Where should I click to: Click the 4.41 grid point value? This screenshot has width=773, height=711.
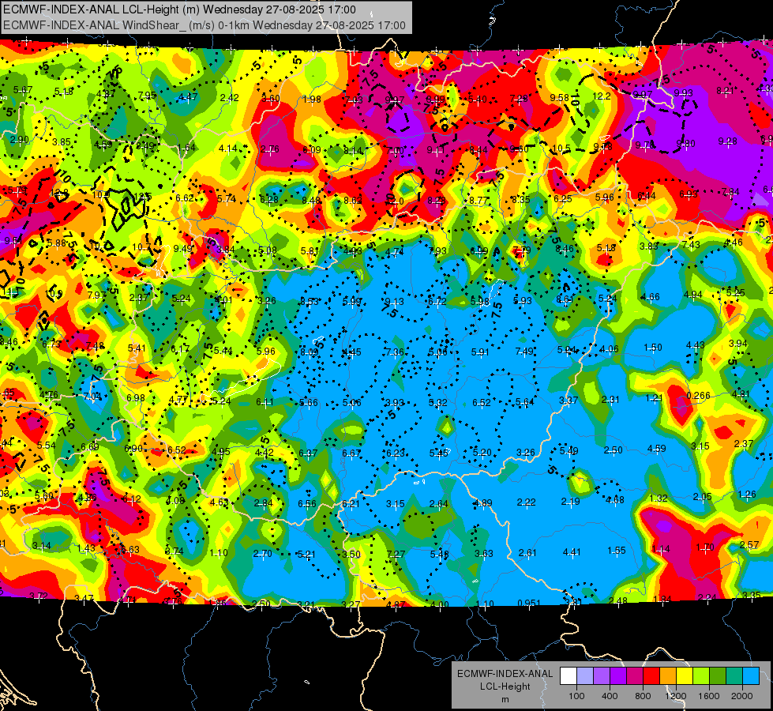[572, 551]
